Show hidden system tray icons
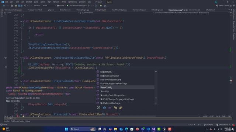The height and width of the screenshot is (132, 236). 206,129
